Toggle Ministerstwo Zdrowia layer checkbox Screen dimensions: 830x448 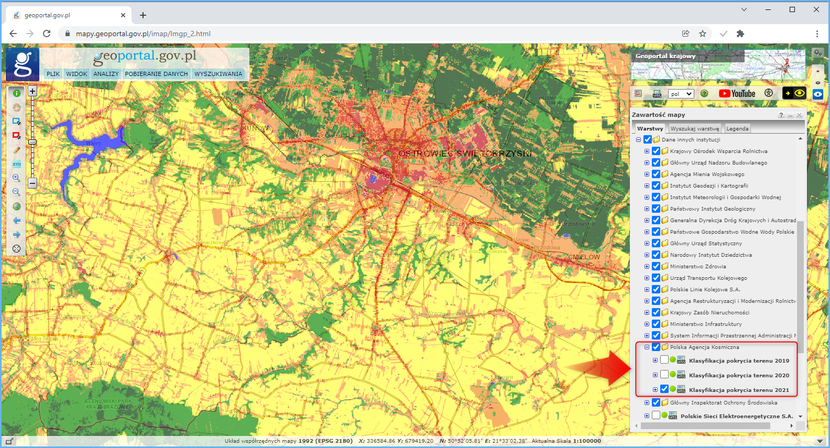656,266
